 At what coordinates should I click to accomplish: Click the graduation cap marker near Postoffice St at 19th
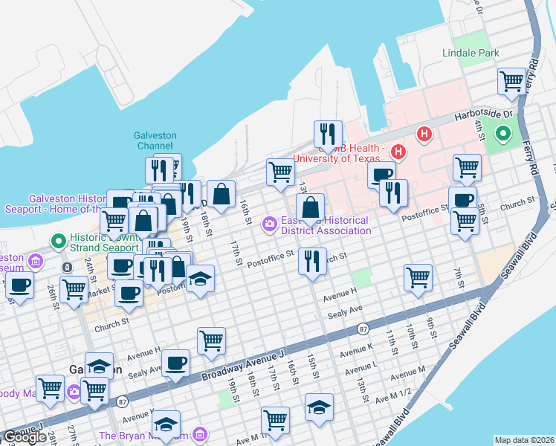pos(201,280)
